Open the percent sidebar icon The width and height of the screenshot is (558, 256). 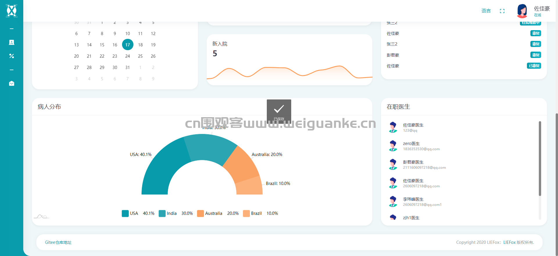12,56
